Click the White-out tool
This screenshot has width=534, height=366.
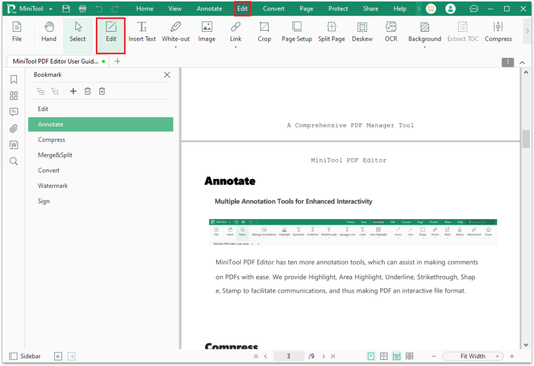tap(176, 32)
